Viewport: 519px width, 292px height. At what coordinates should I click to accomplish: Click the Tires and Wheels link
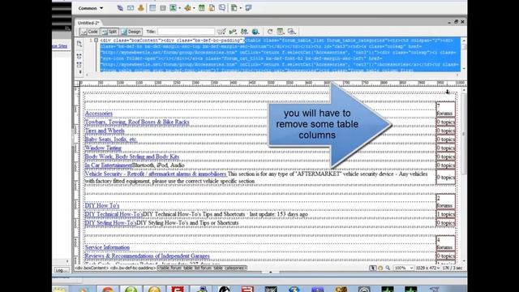click(x=105, y=131)
